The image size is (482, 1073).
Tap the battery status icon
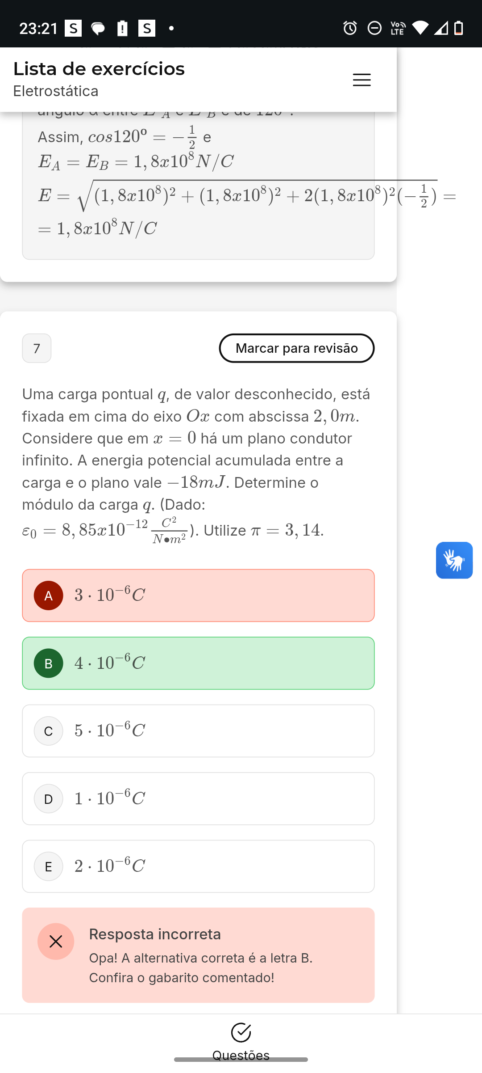458,29
